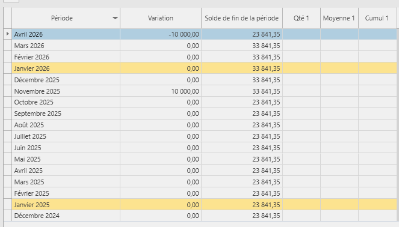Click the 23 841,35 balance for Janvier 2025
The height and width of the screenshot is (227, 399).
point(266,205)
